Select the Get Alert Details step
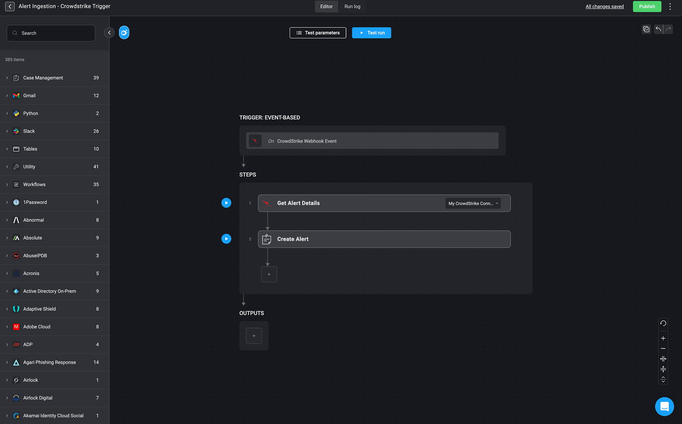682x424 pixels. [x=384, y=203]
